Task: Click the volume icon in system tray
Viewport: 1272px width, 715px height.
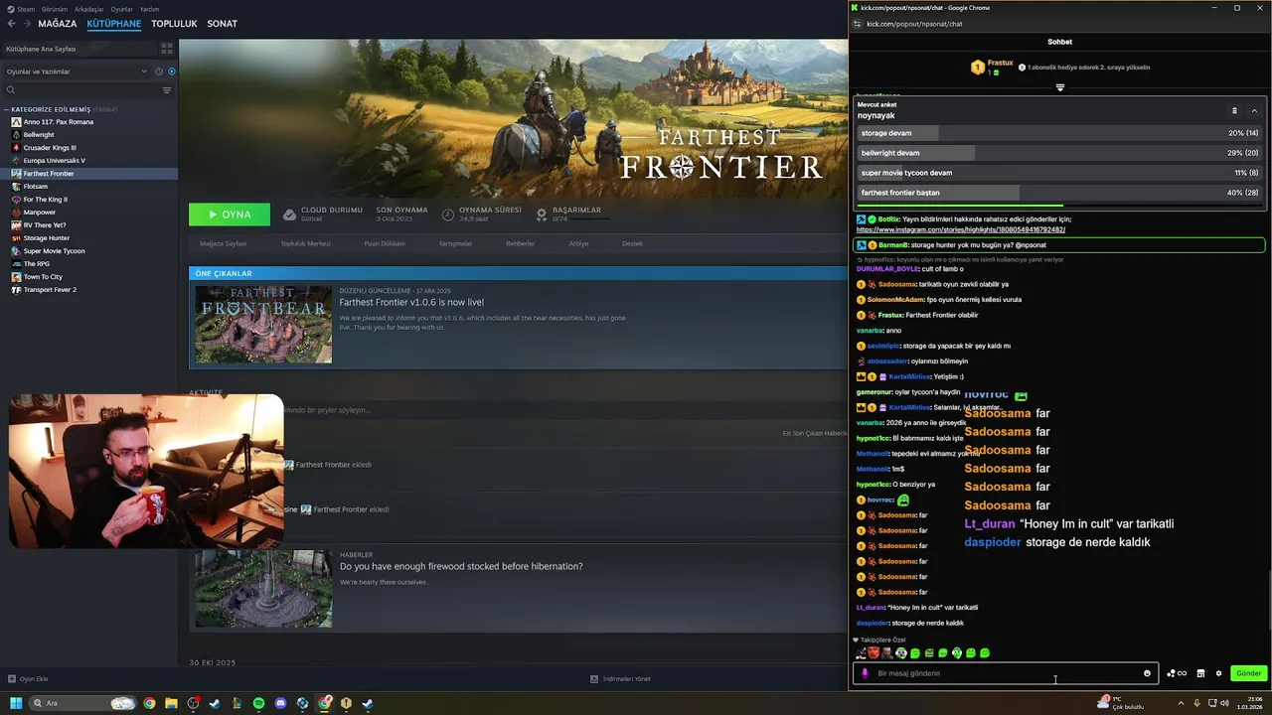Action: (1224, 703)
